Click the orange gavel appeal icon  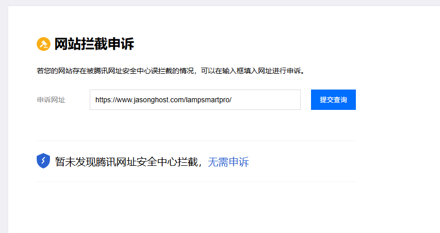(43, 44)
